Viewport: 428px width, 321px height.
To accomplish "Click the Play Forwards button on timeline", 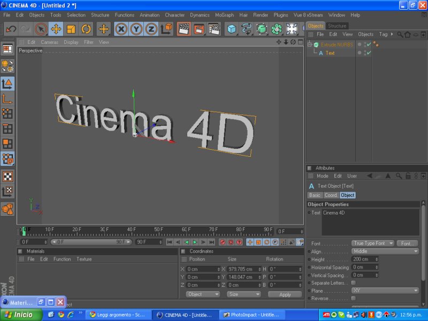I will (x=195, y=242).
